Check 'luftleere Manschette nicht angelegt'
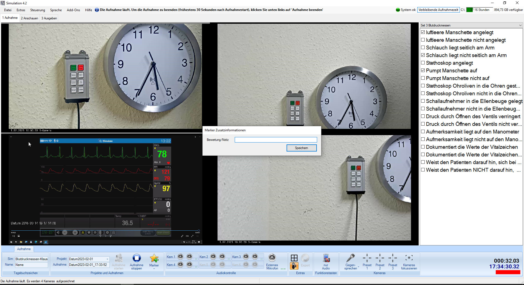This screenshot has width=524, height=285. coord(423,40)
